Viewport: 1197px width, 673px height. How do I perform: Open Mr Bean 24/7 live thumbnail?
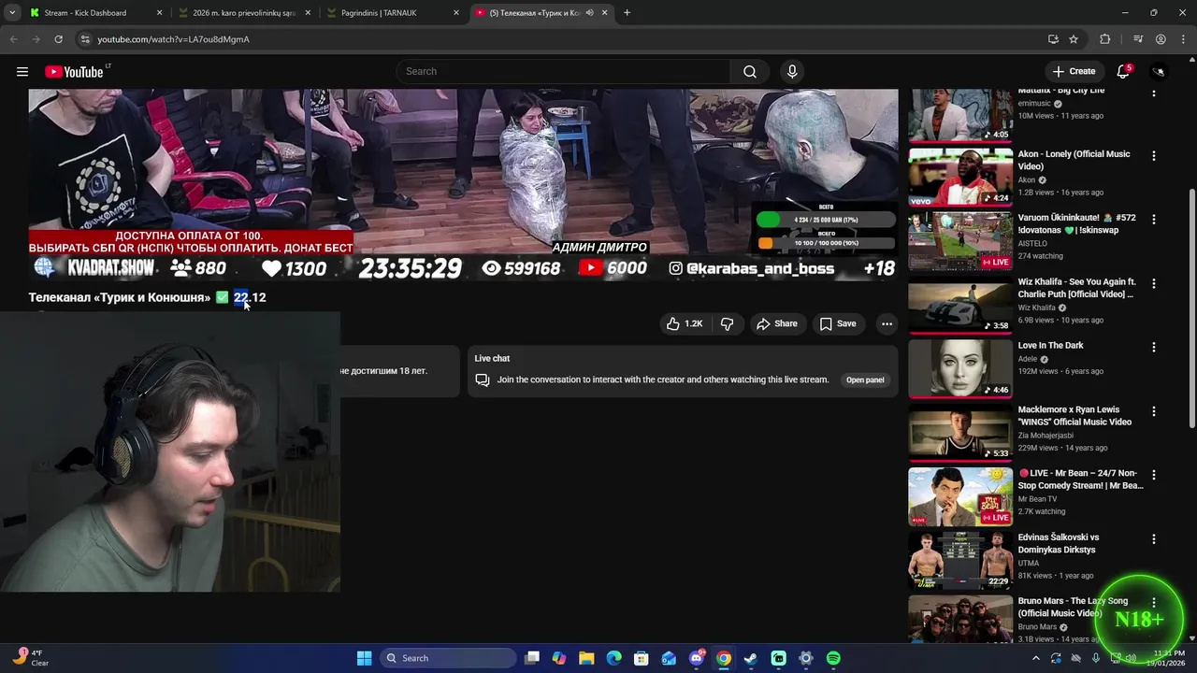(960, 496)
